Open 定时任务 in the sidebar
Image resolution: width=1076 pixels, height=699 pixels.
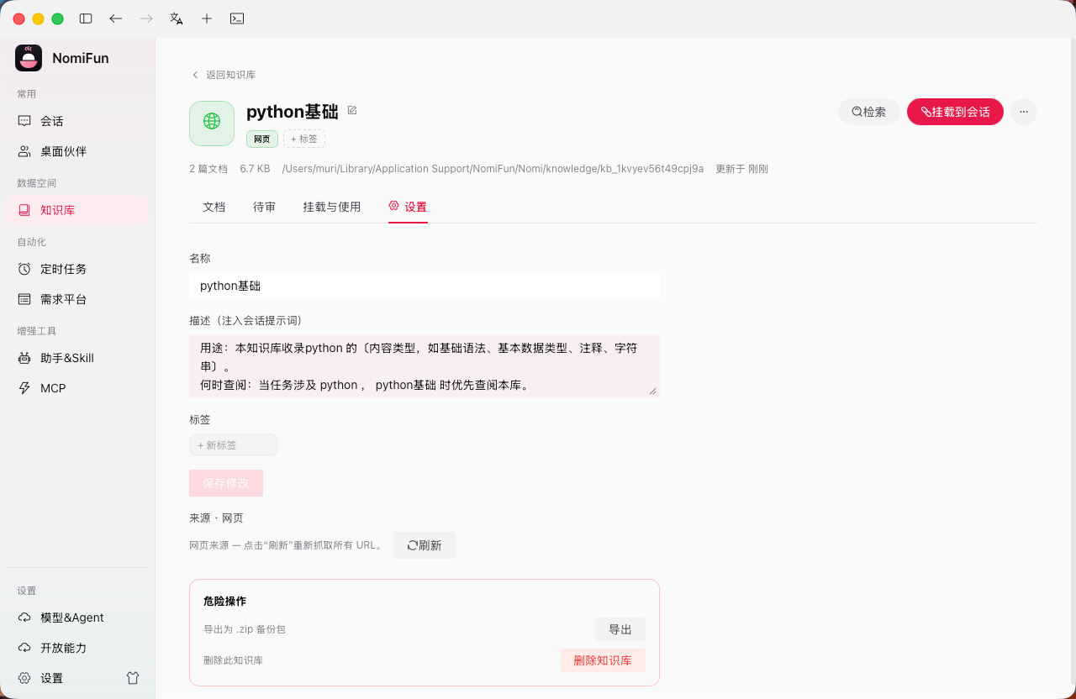coord(77,269)
